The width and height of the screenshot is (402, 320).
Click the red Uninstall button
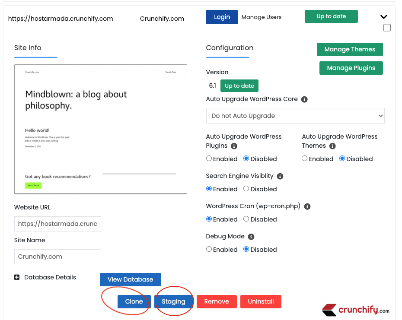pos(261,301)
